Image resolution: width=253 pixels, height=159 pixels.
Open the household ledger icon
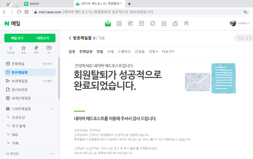pyautogui.click(x=175, y=23)
